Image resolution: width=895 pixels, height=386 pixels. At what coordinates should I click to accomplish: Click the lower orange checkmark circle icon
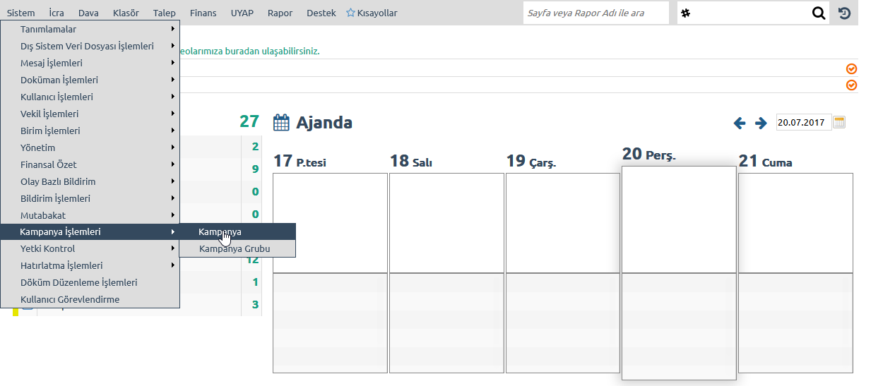[x=851, y=85]
